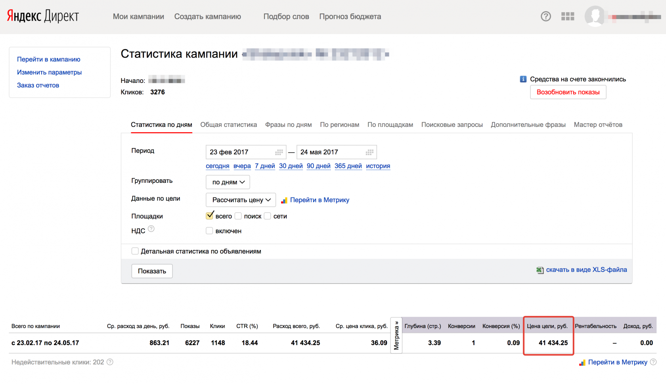This screenshot has width=666, height=384.
Task: Click the XLS file icon
Action: tap(540, 270)
